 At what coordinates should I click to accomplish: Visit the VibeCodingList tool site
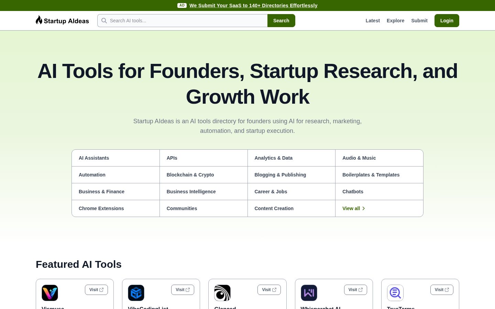click(x=183, y=290)
